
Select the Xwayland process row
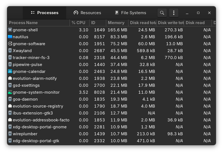pyautogui.click(x=111, y=51)
